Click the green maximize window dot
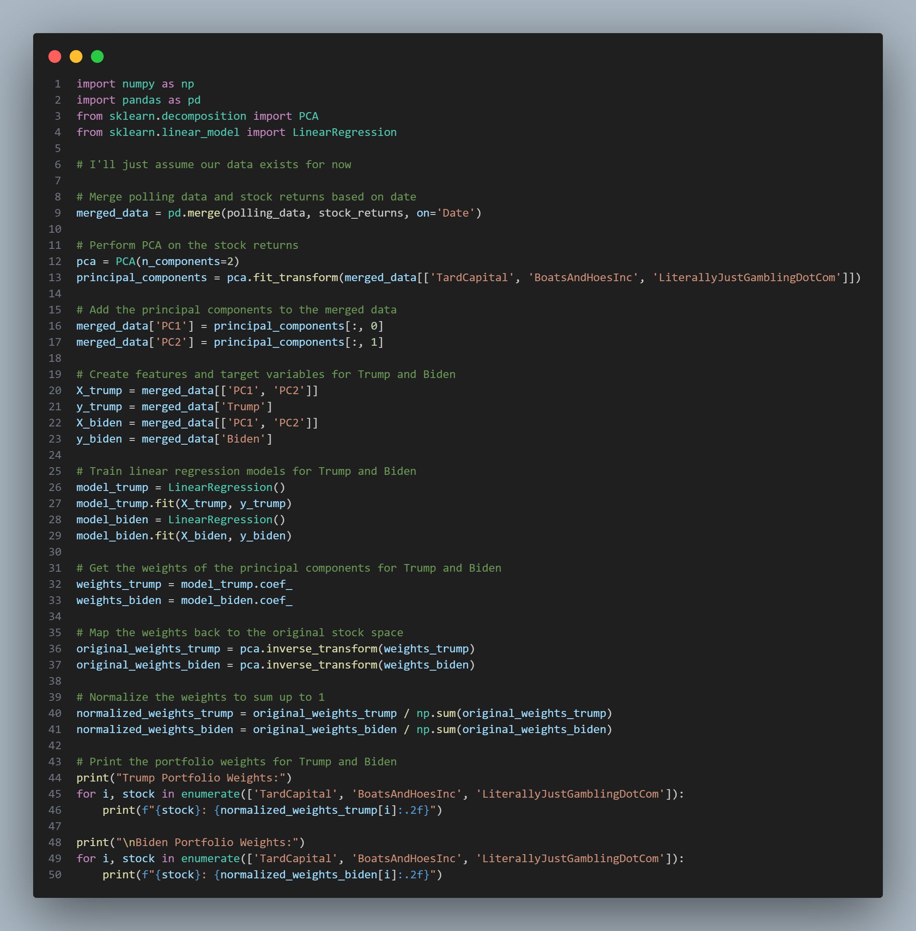This screenshot has width=916, height=931. click(97, 57)
